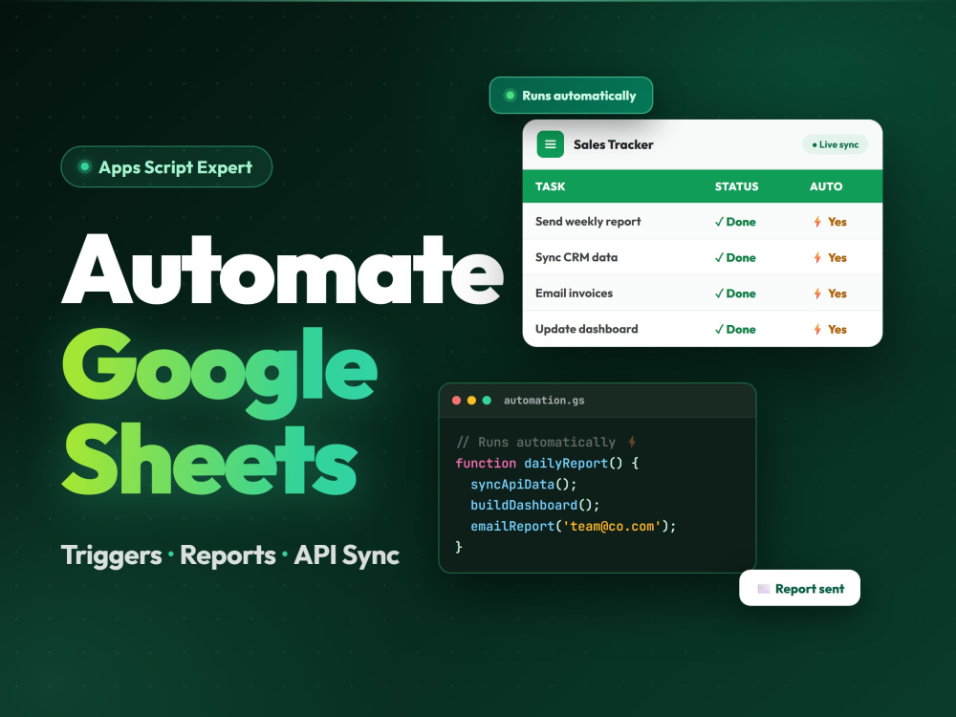Click the Live sync pill

click(835, 144)
